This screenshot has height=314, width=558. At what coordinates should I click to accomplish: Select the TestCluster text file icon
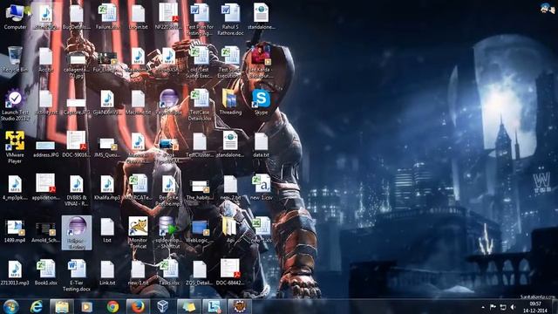(x=200, y=145)
